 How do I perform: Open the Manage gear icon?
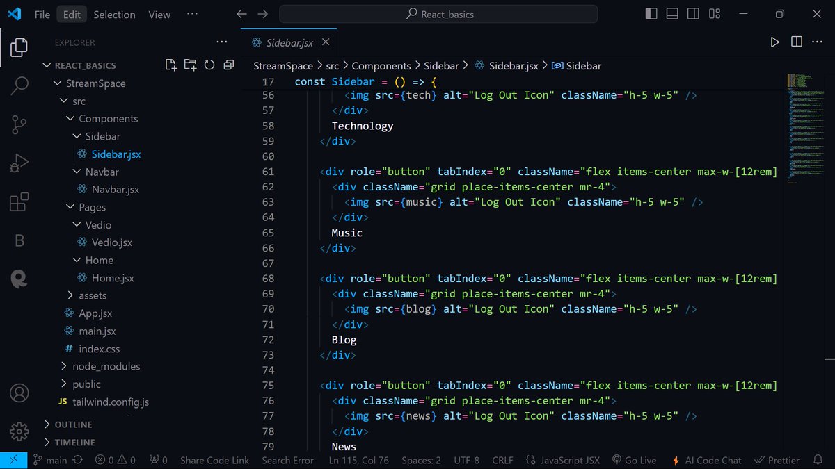pos(19,430)
